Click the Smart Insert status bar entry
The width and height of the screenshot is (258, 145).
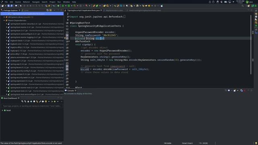tap(187, 143)
